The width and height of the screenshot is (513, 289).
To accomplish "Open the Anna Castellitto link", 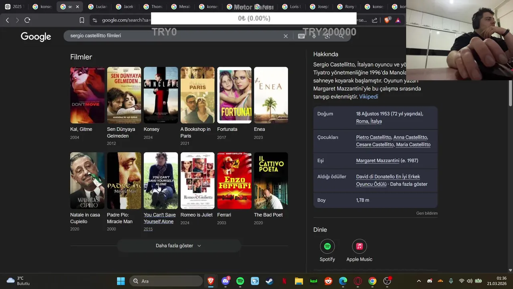I will (410, 137).
